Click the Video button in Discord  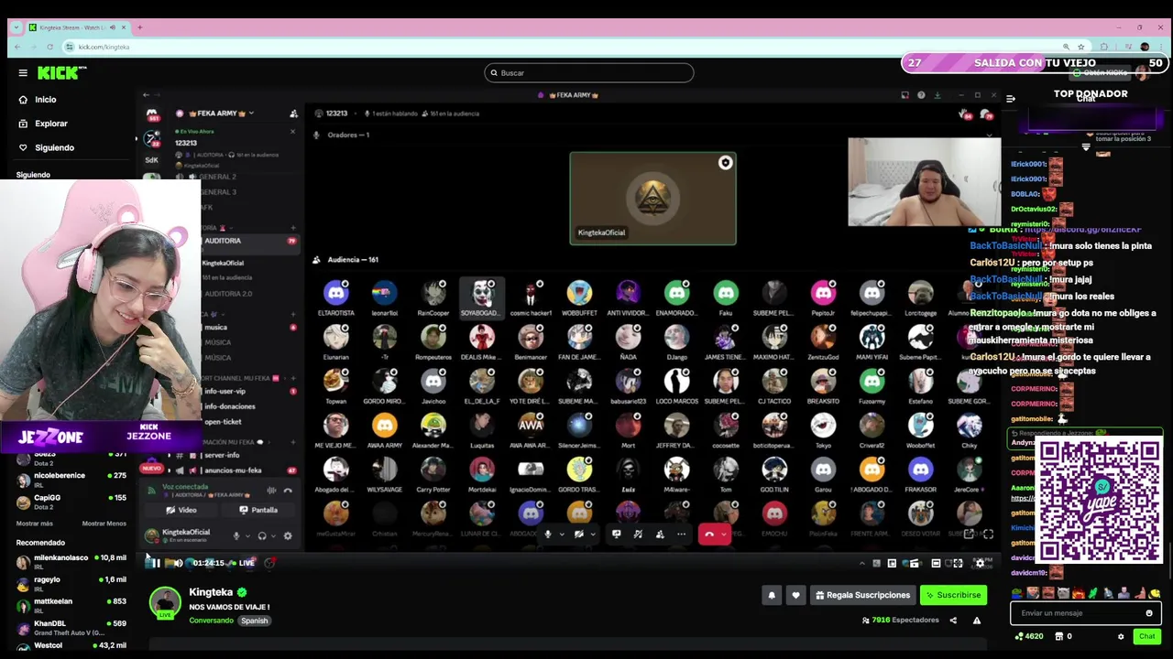(181, 510)
